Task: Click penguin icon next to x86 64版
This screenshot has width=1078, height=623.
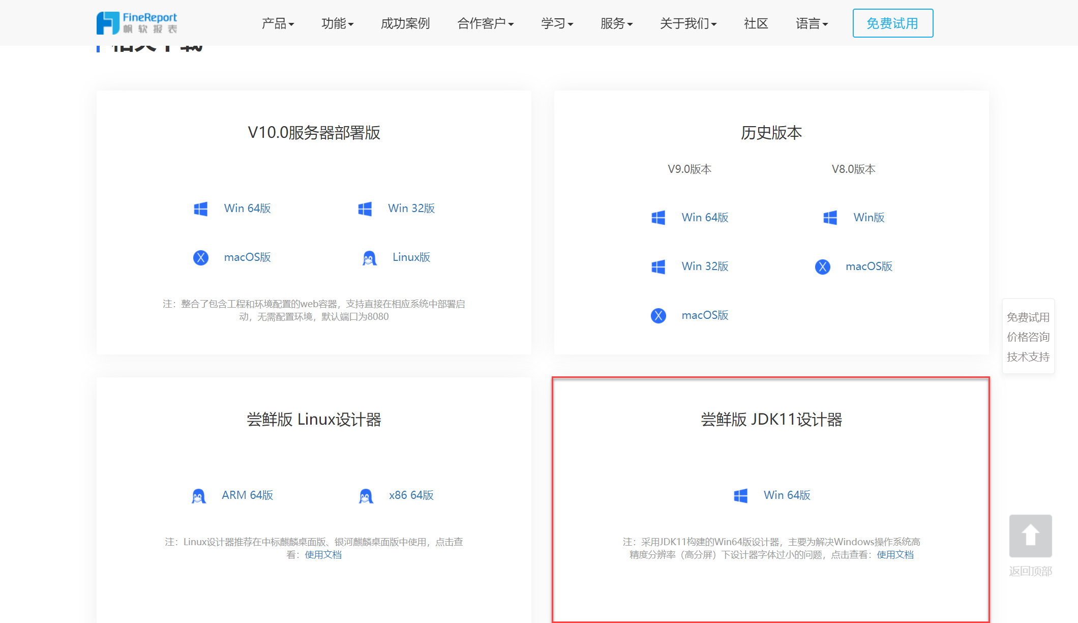Action: [366, 496]
